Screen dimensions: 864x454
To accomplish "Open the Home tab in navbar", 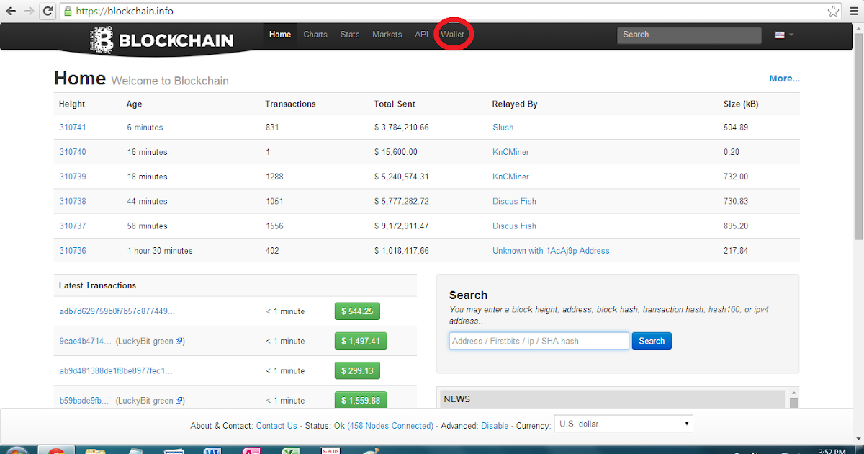I will coord(280,35).
